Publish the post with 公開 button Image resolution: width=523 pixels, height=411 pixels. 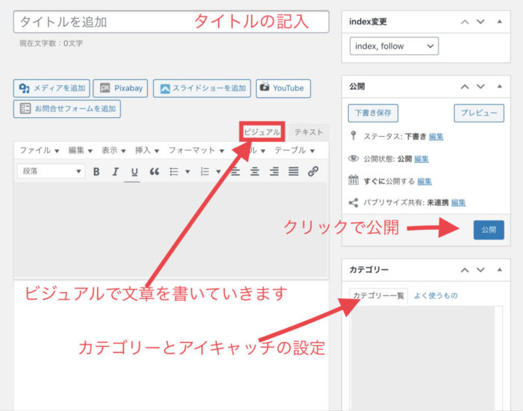[x=489, y=230]
